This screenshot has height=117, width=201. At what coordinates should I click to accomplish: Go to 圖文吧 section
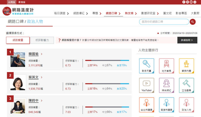(x=167, y=13)
